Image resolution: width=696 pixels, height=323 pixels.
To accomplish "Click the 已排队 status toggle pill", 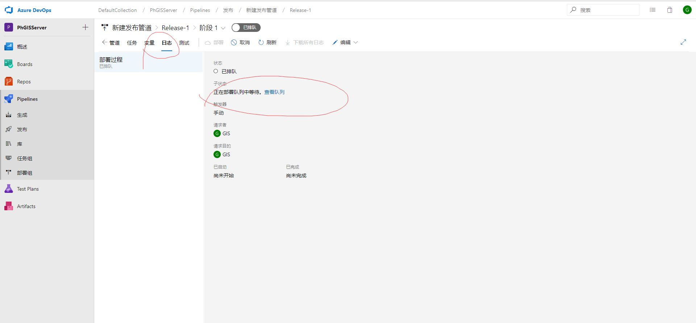I will [x=246, y=28].
